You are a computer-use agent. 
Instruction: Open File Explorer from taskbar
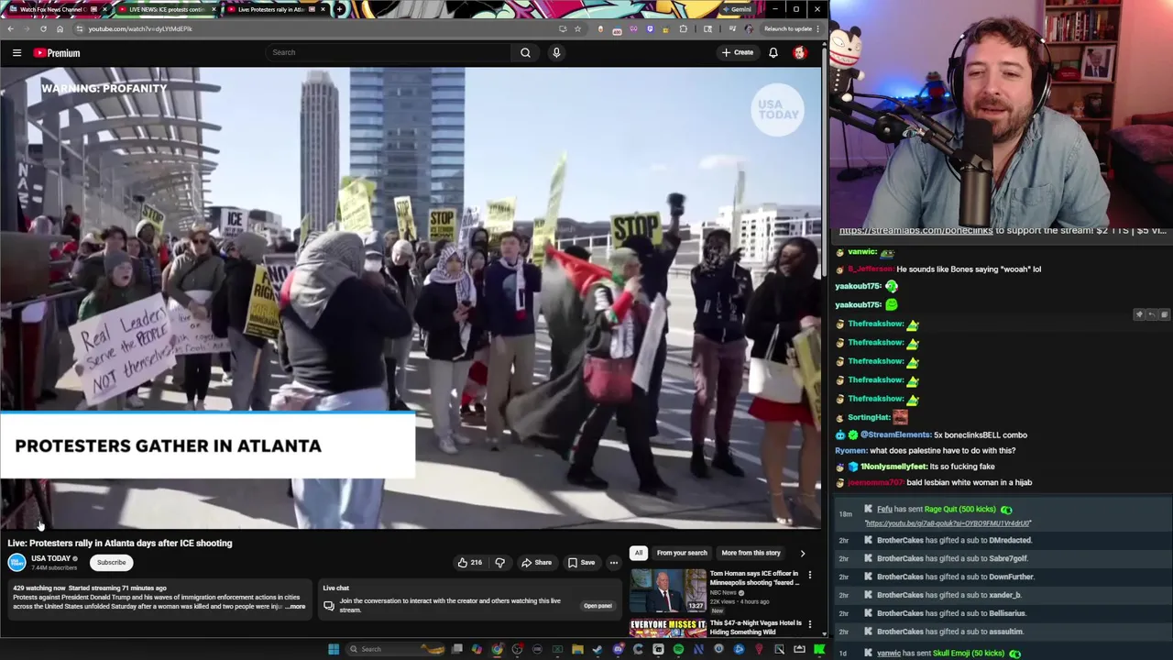(x=577, y=649)
